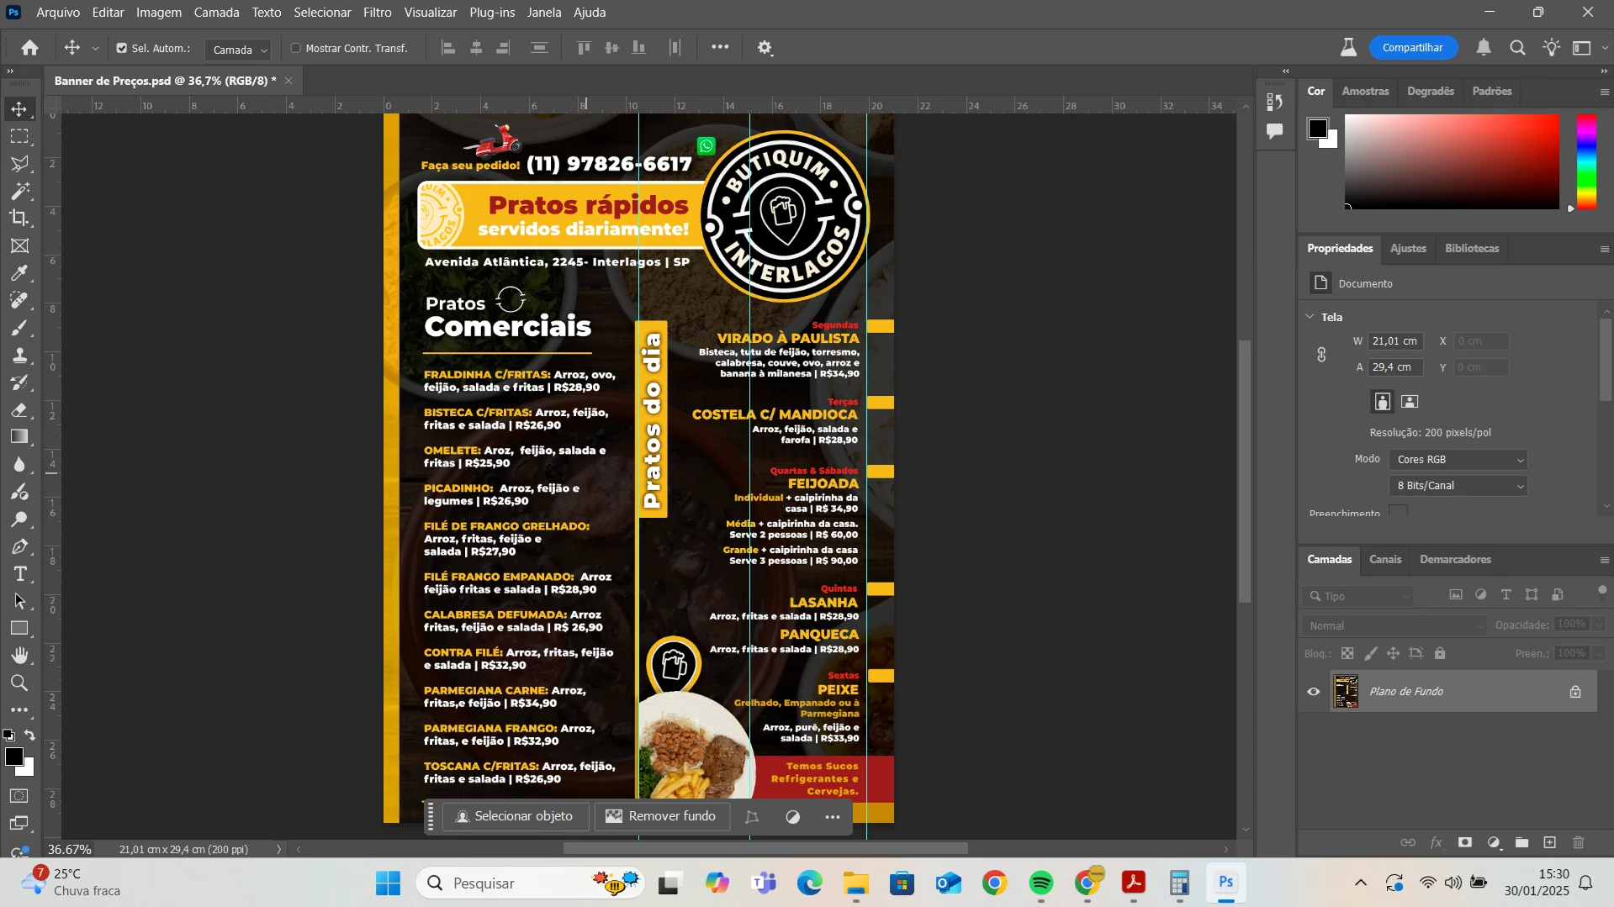Image resolution: width=1614 pixels, height=907 pixels.
Task: Open the Opacidade value dropdown
Action: (1599, 625)
